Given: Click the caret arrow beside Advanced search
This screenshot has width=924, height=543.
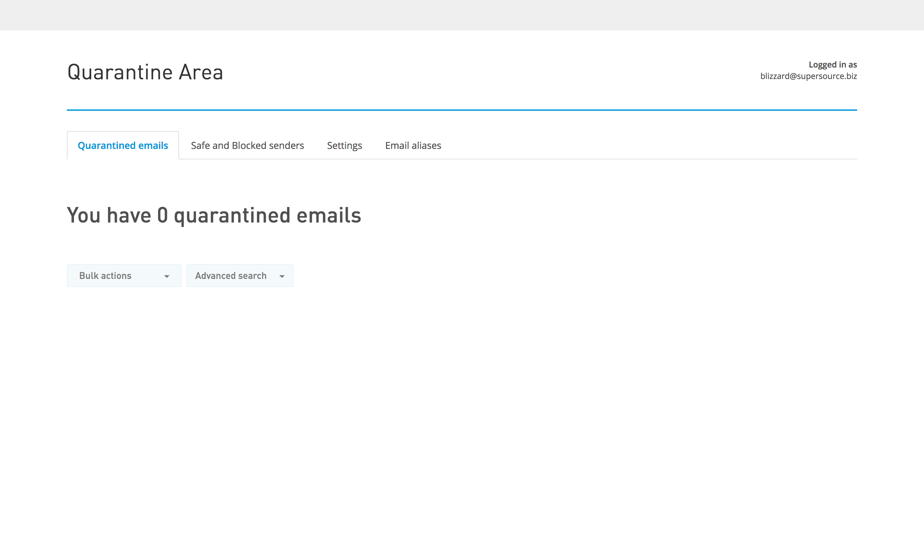Looking at the screenshot, I should 282,277.
